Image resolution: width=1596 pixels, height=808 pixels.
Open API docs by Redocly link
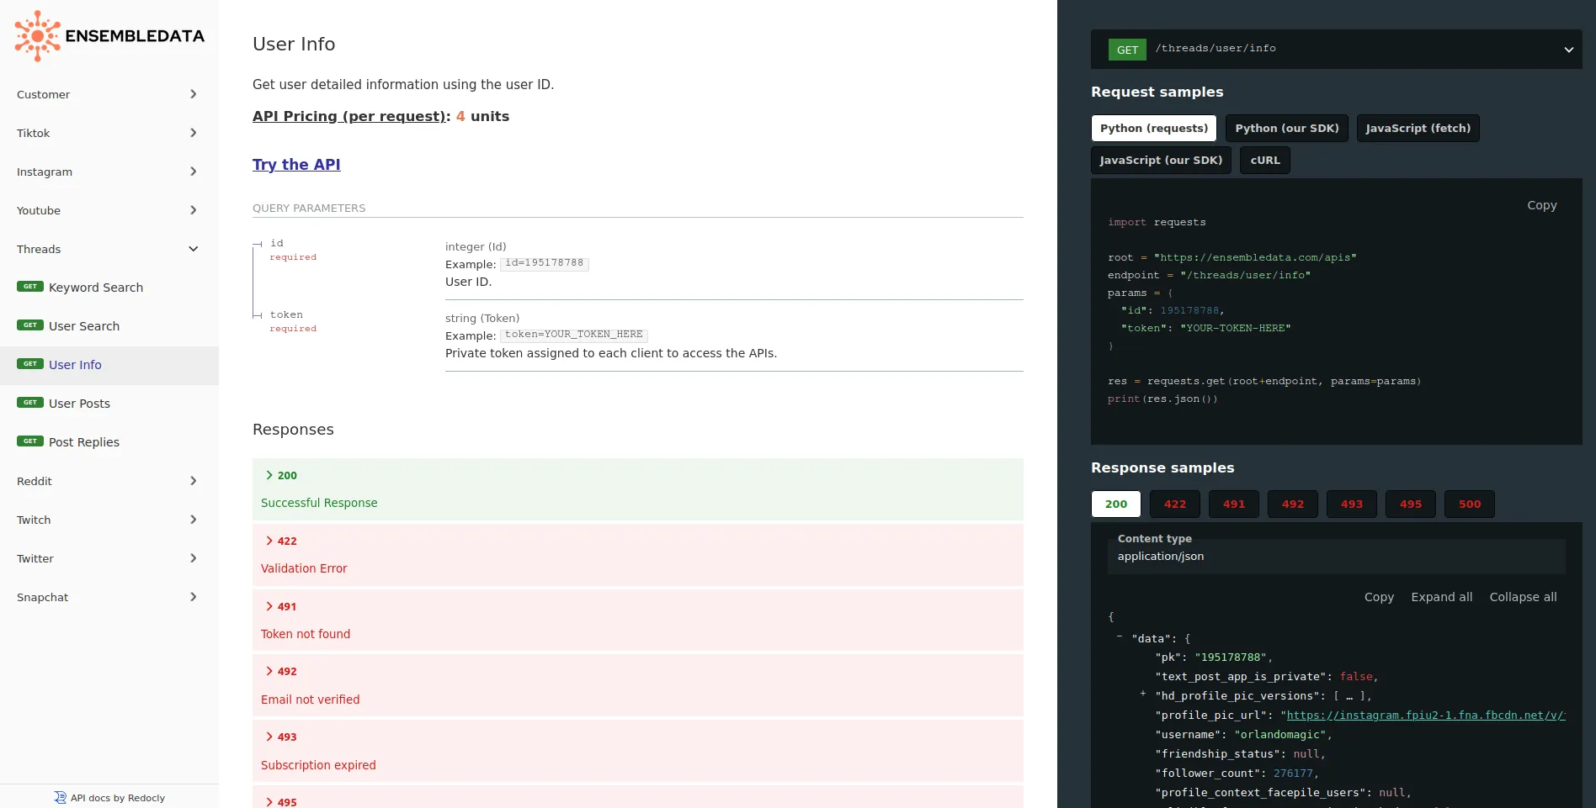tap(109, 798)
